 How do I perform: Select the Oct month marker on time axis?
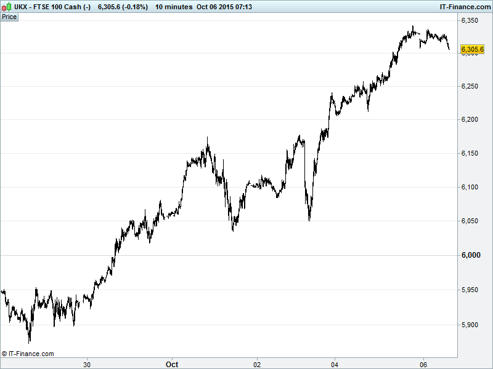(x=172, y=363)
